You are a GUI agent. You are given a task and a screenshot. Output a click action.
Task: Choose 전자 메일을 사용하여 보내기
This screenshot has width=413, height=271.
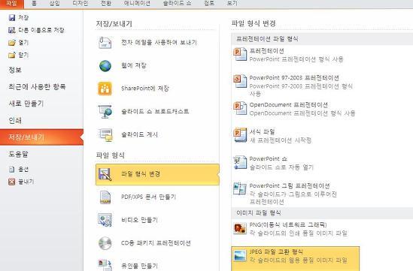pos(157,43)
